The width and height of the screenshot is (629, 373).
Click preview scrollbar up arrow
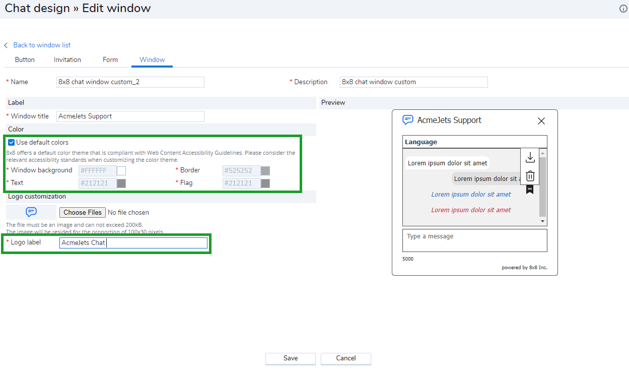(x=542, y=153)
